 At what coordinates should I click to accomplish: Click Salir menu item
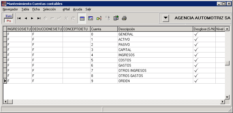click(x=88, y=9)
